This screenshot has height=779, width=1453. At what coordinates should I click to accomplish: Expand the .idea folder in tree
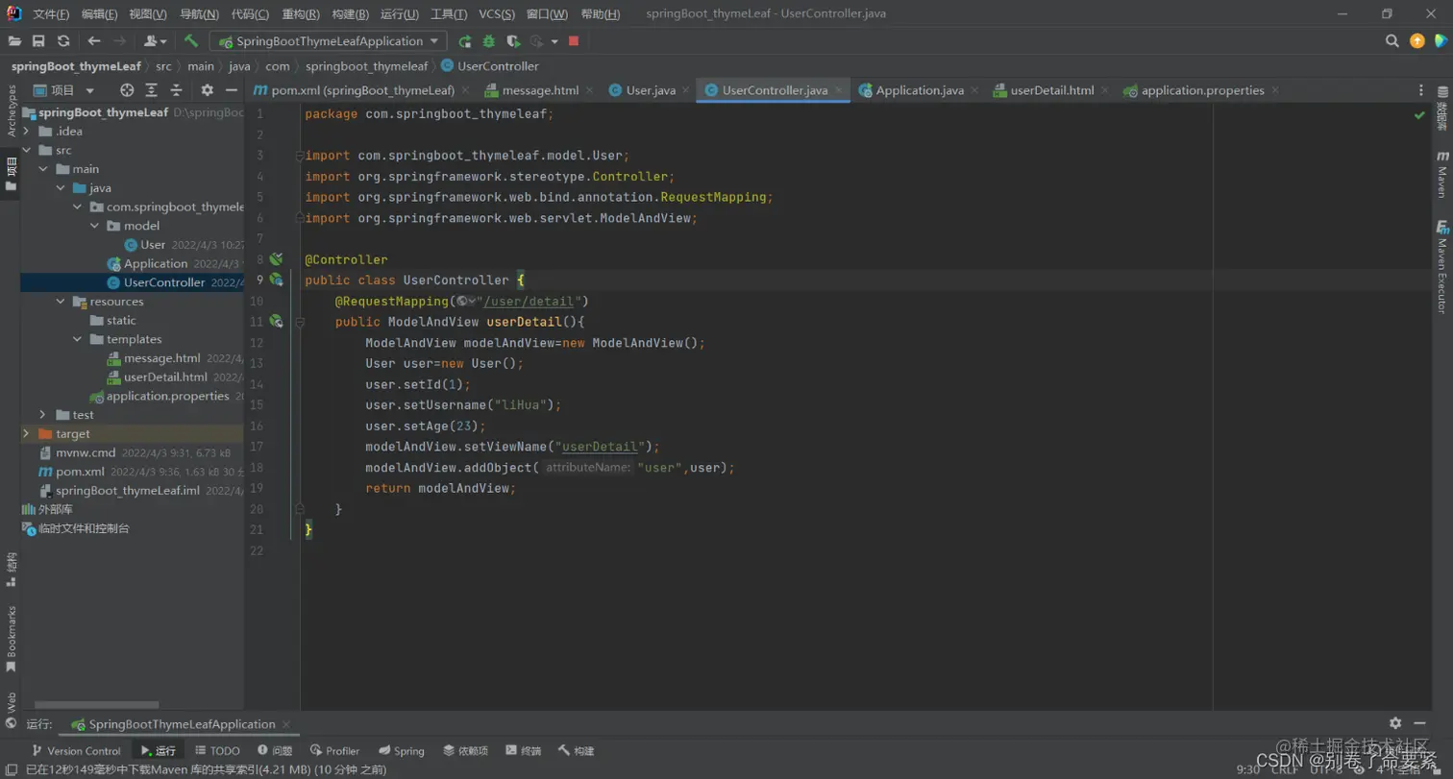click(x=27, y=132)
